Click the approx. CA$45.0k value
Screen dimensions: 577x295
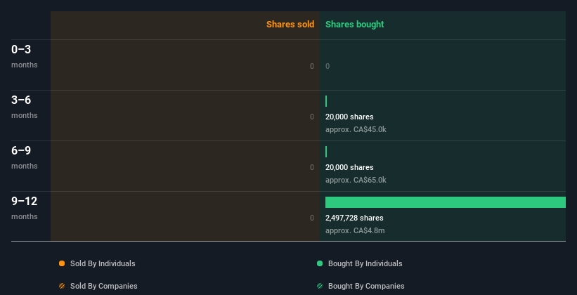click(356, 129)
